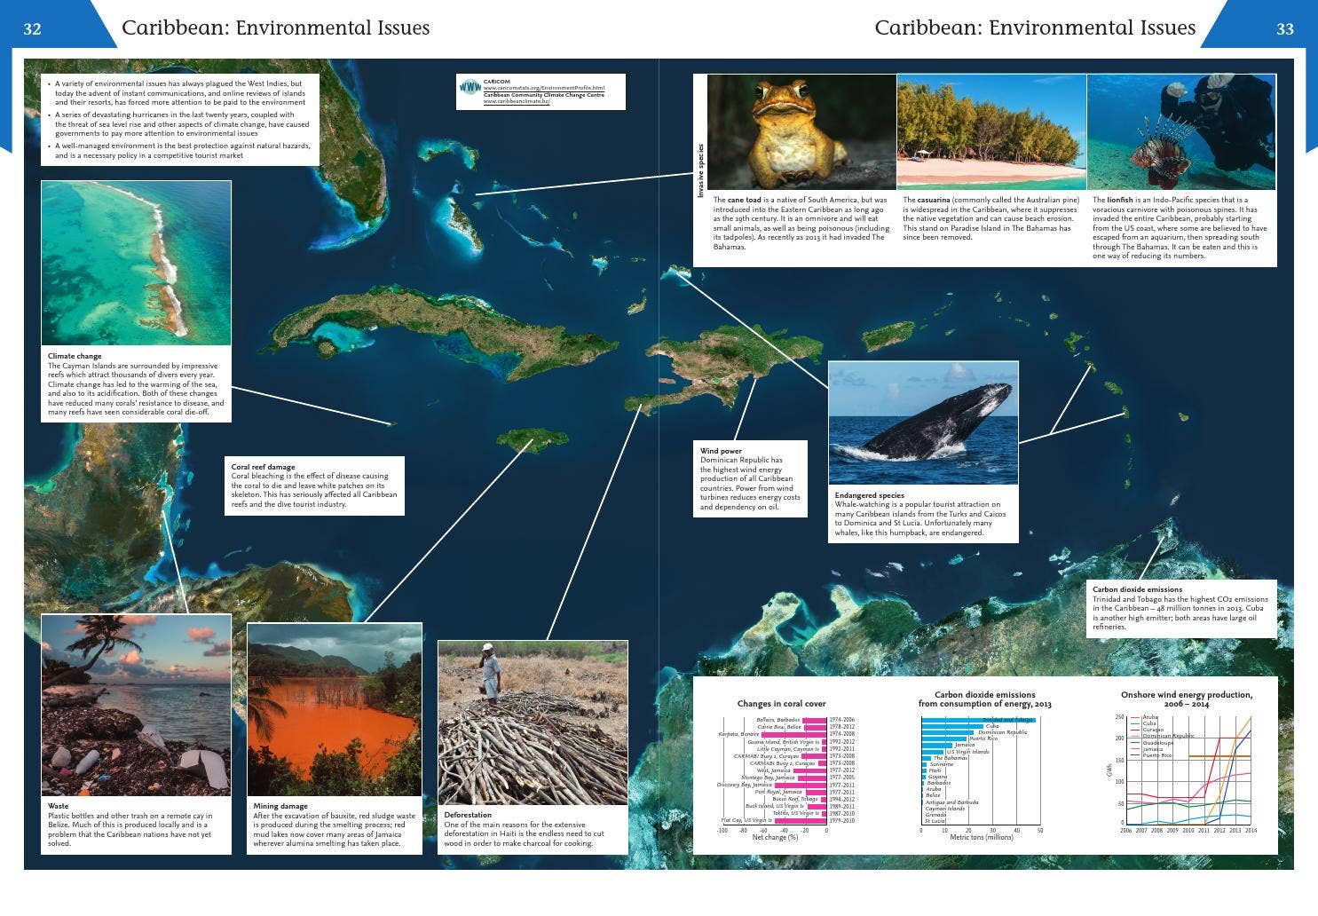Select the left page header Caribbean Environmental Issues
The image size is (1318, 916).
[x=276, y=28]
